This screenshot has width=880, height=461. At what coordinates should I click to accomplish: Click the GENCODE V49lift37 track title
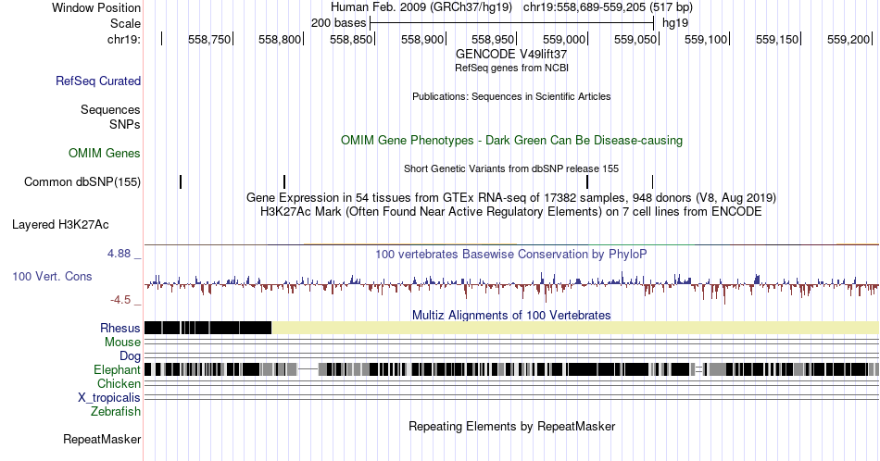pos(511,55)
